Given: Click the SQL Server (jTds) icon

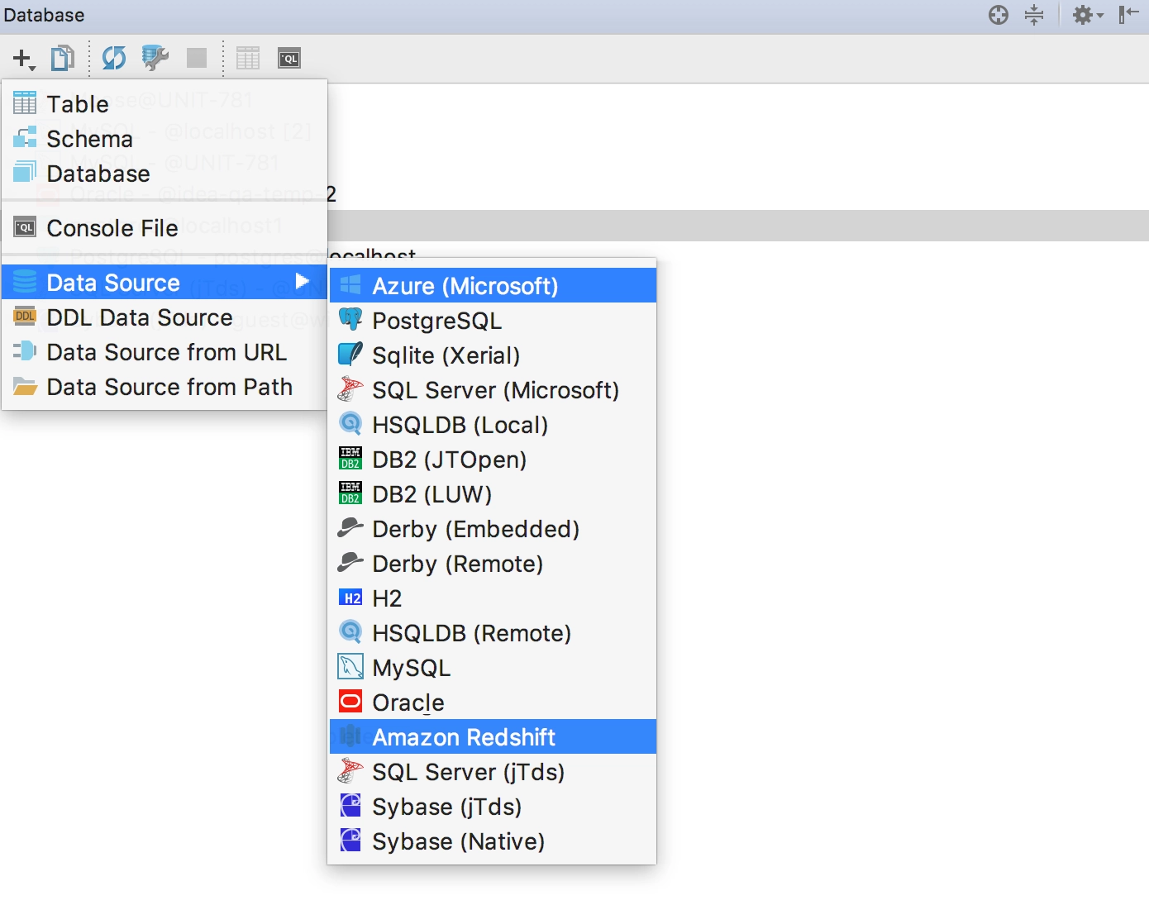Looking at the screenshot, I should click(x=350, y=771).
